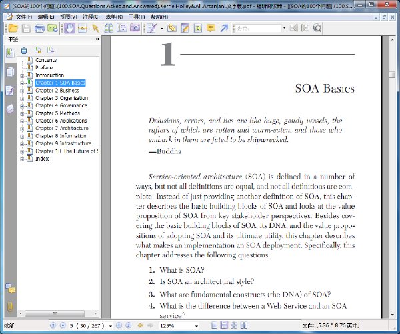Go to Chapter 9 Infrastructure bookmark
The width and height of the screenshot is (400, 334).
(63, 143)
